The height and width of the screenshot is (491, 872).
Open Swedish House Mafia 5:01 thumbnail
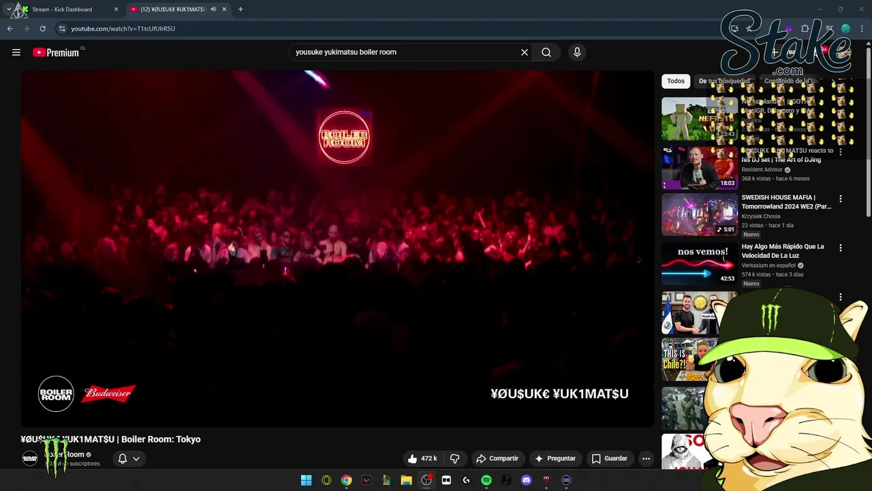pyautogui.click(x=700, y=215)
